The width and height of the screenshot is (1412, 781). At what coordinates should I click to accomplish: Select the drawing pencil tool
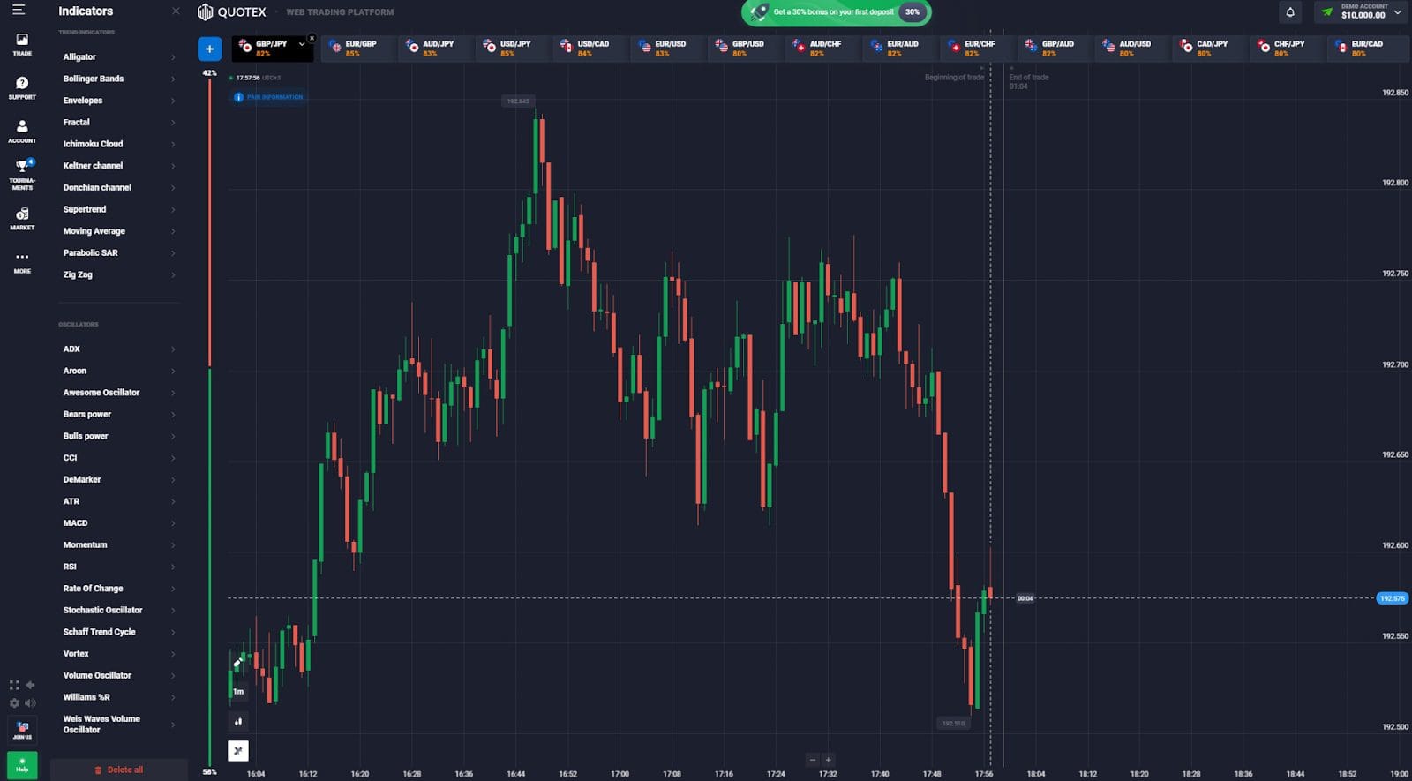[237, 662]
